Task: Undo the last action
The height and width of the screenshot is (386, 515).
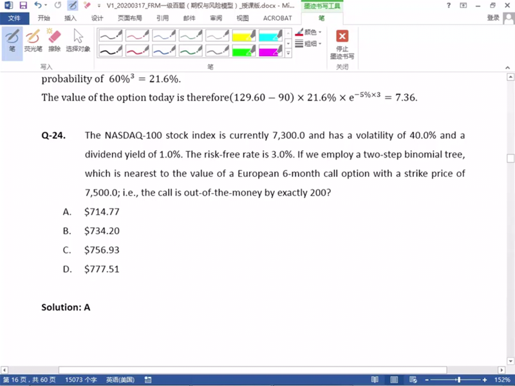Action: 38,5
